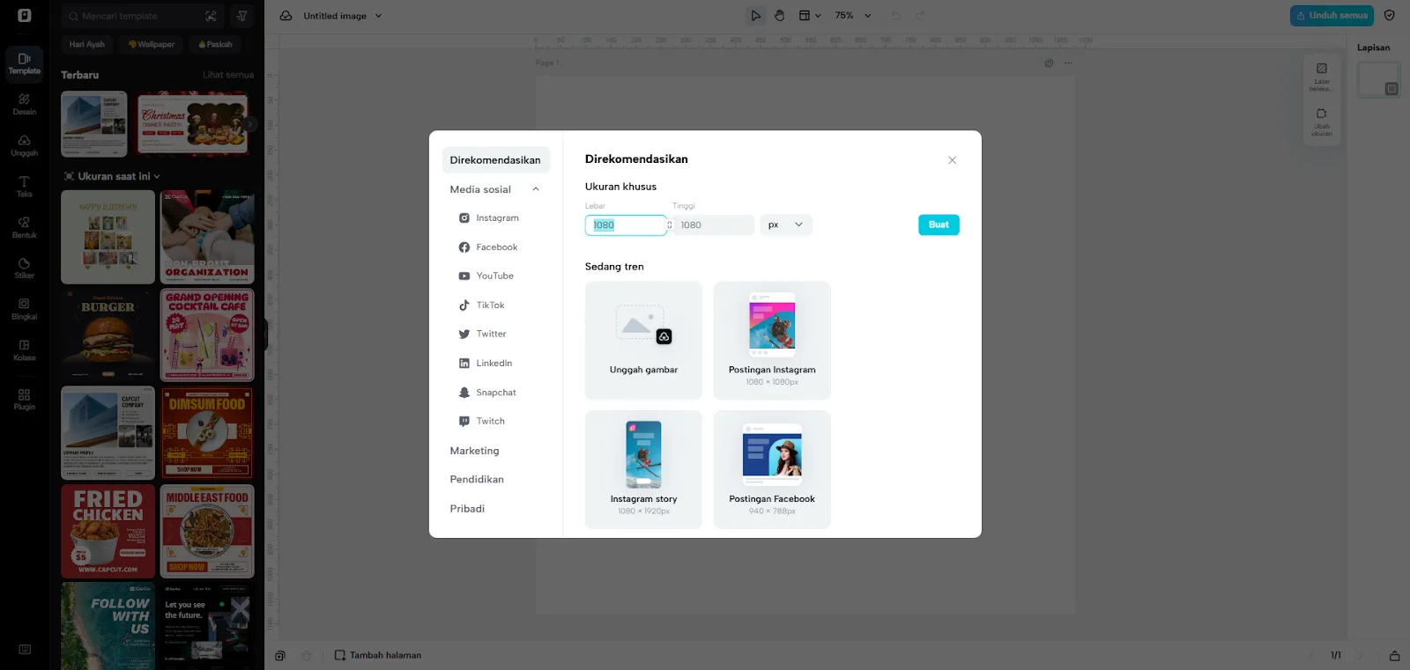Open the Unggah upload panel
This screenshot has height=670, width=1410.
click(x=24, y=145)
